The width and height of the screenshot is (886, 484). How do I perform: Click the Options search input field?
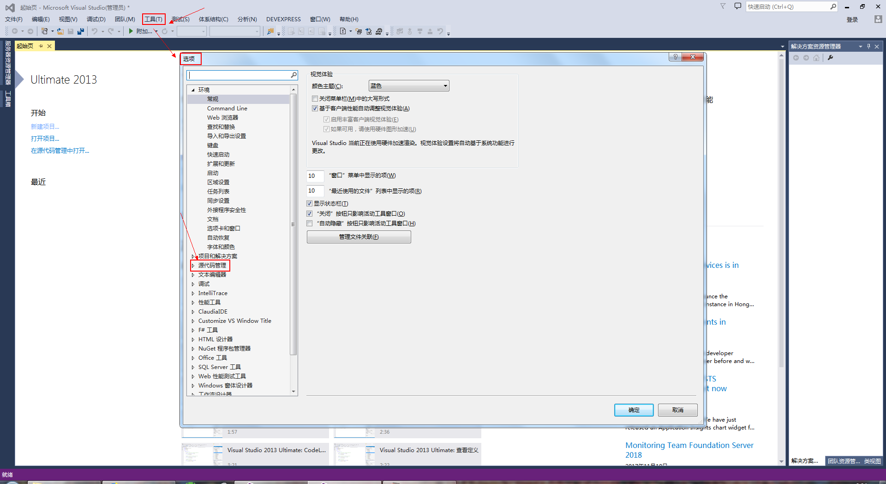coord(239,75)
